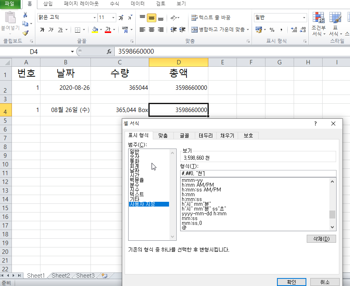Click merge and center (병합하고 가운데 맞춤)
Viewport: 350px width, 286px height.
[218, 29]
